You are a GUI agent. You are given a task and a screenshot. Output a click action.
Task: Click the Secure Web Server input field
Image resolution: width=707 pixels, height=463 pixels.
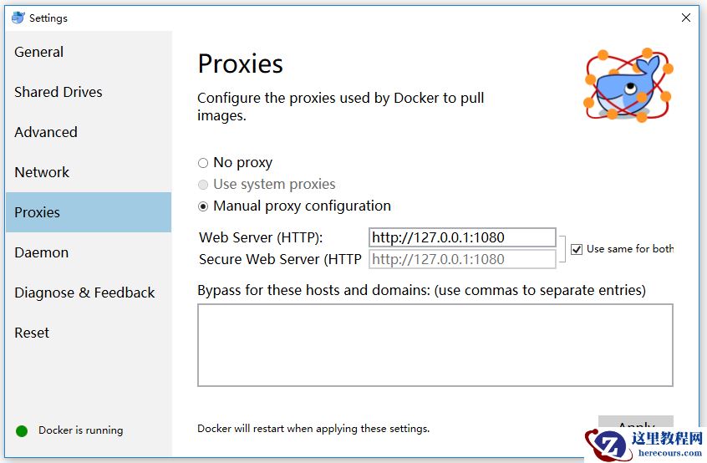pos(462,259)
